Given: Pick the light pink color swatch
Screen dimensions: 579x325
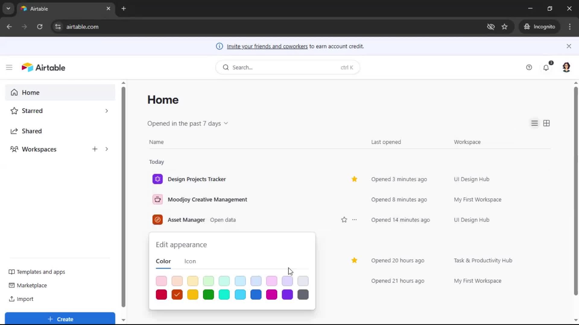Looking at the screenshot, I should click(161, 281).
